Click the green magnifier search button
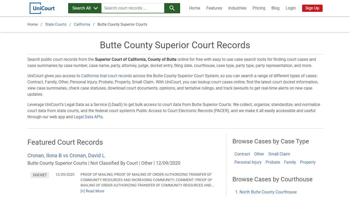This screenshot has width=350, height=197. coord(172,8)
